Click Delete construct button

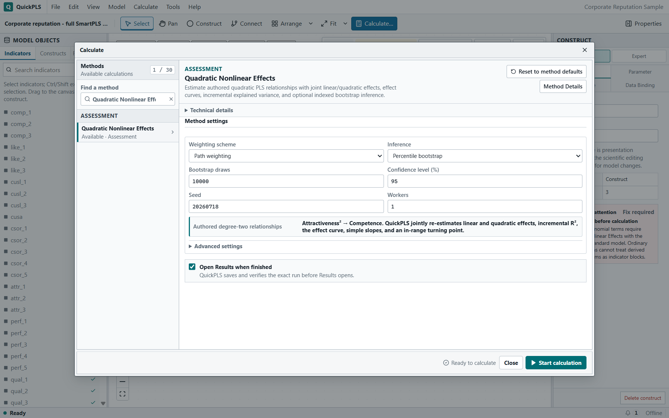point(643,398)
